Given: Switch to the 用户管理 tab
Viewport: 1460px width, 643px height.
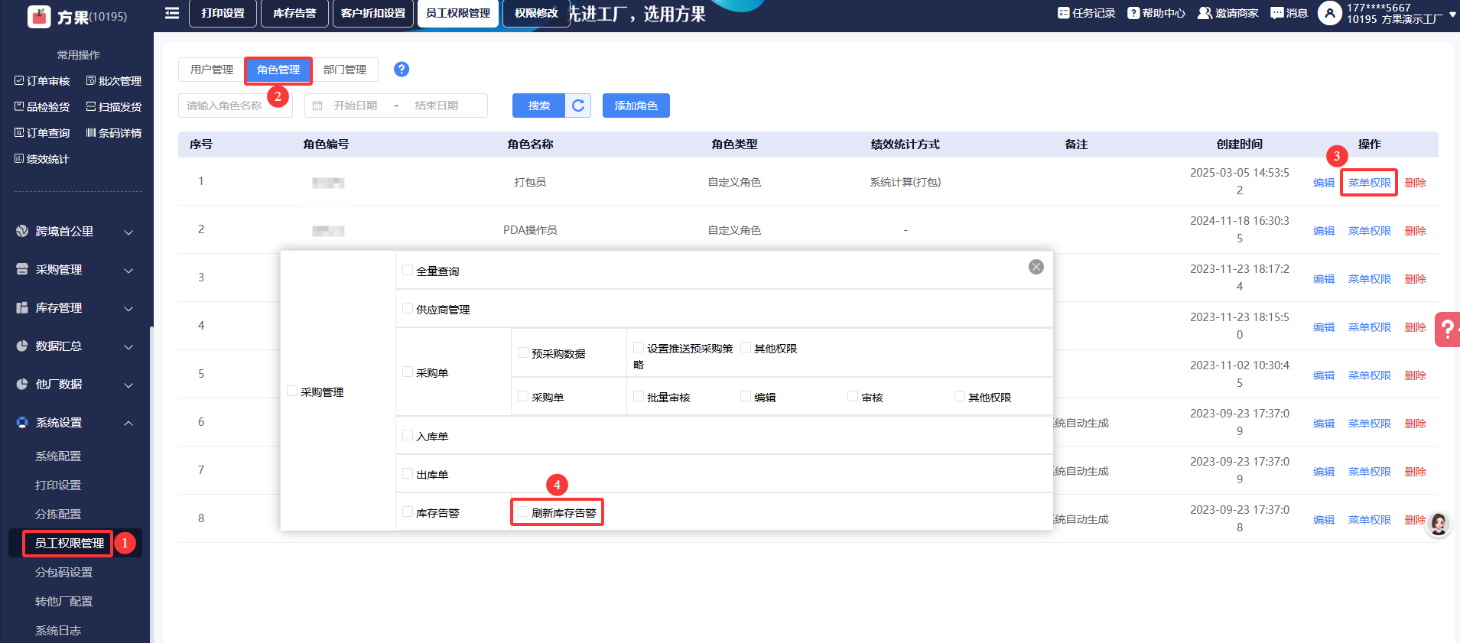Looking at the screenshot, I should (x=212, y=70).
